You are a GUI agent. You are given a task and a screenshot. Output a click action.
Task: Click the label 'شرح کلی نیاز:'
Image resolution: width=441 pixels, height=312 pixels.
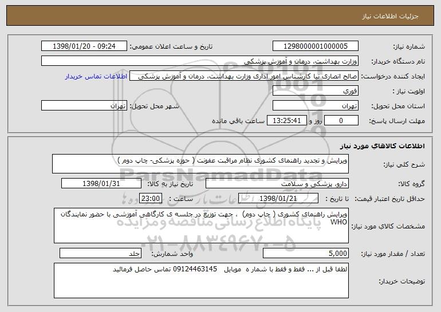pyautogui.click(x=404, y=164)
